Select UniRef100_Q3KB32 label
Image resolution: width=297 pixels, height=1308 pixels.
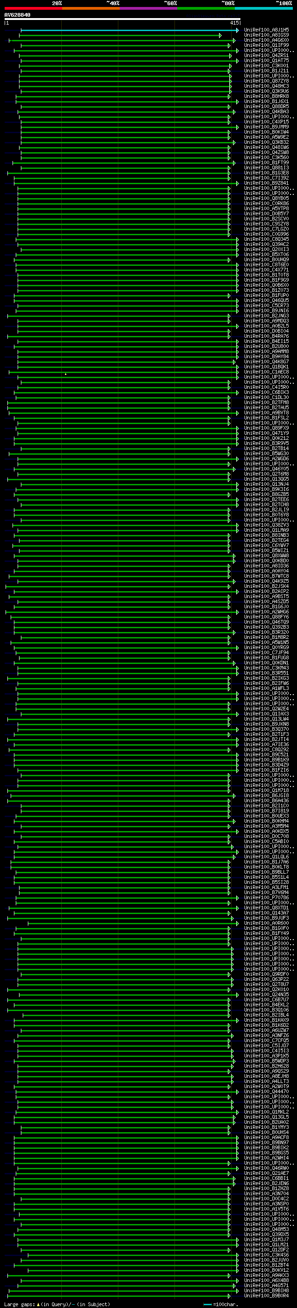[266, 142]
